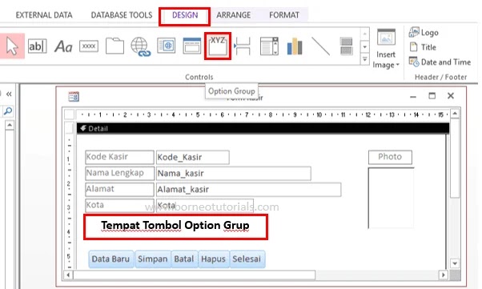Select the Kode_Kasir text box

click(x=193, y=157)
